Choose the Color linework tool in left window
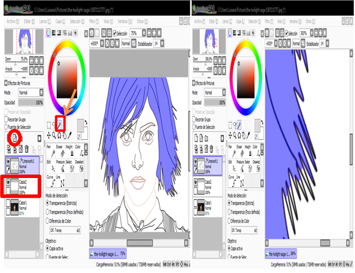The image size is (355, 273). [79, 151]
